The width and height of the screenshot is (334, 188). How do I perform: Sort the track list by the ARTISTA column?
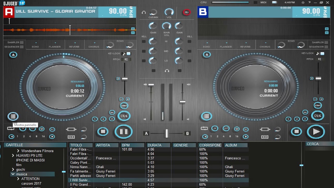(107, 145)
